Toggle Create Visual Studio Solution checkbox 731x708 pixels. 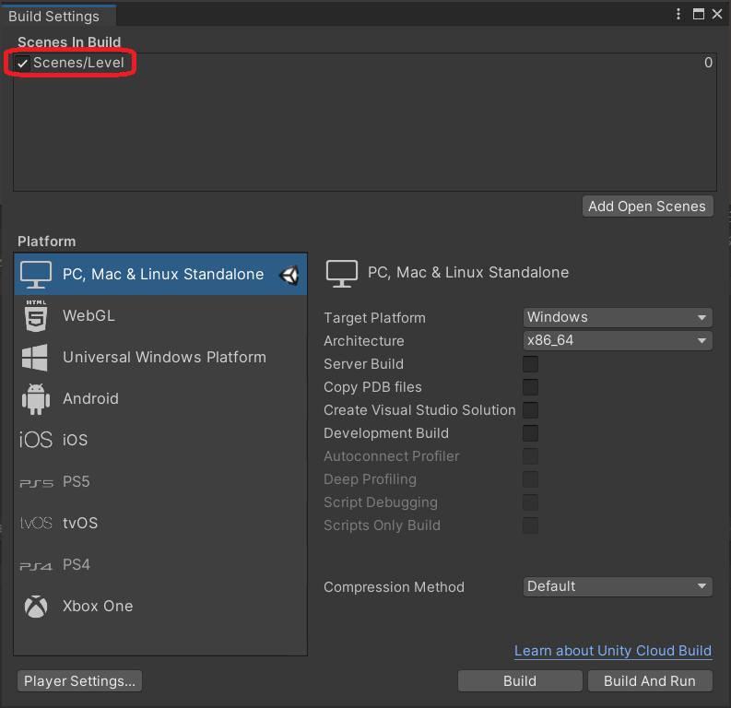coord(530,410)
